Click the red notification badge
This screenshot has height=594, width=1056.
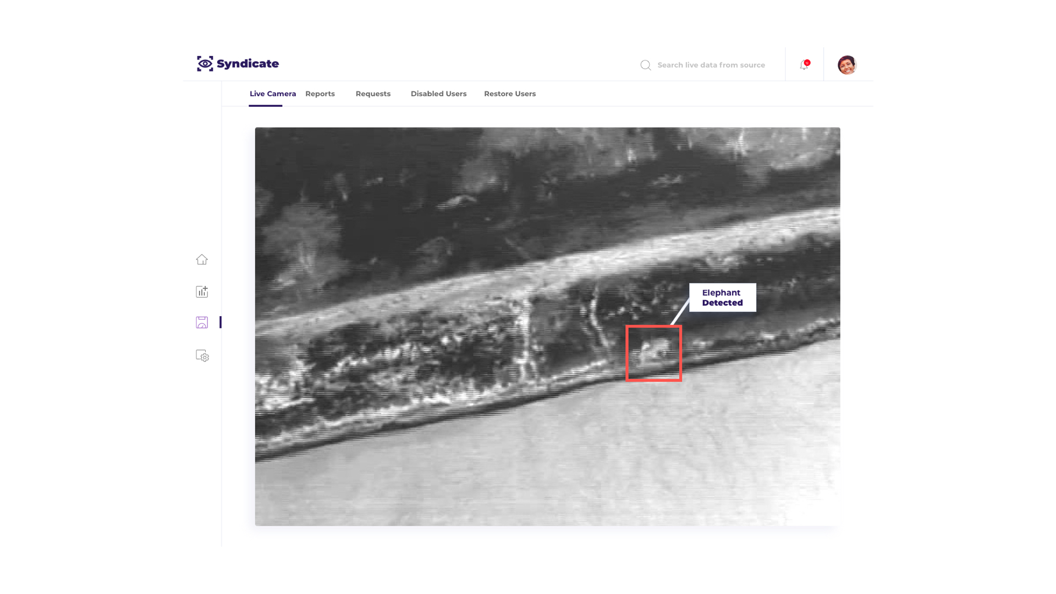click(807, 63)
